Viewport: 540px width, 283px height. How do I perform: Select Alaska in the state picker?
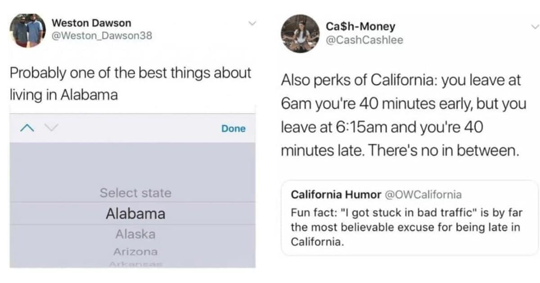[135, 234]
